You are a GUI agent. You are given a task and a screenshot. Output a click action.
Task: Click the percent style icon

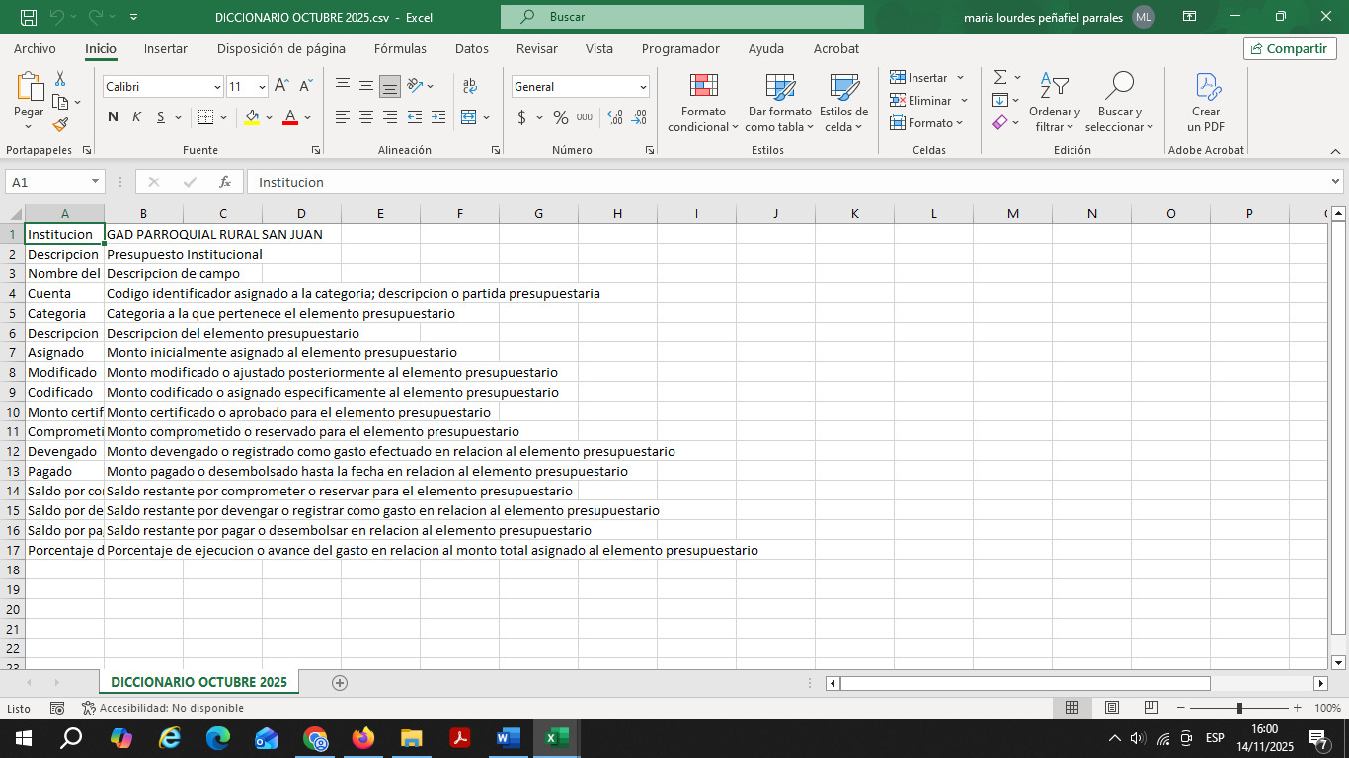[x=560, y=117]
